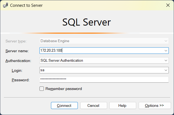Expand the Login dropdown arrow

[166, 70]
